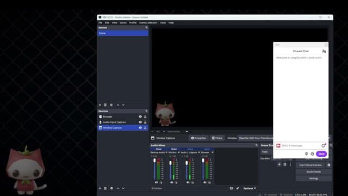Open the Tools menu
Image resolution: width=348 pixels, height=196 pixels.
[163, 23]
